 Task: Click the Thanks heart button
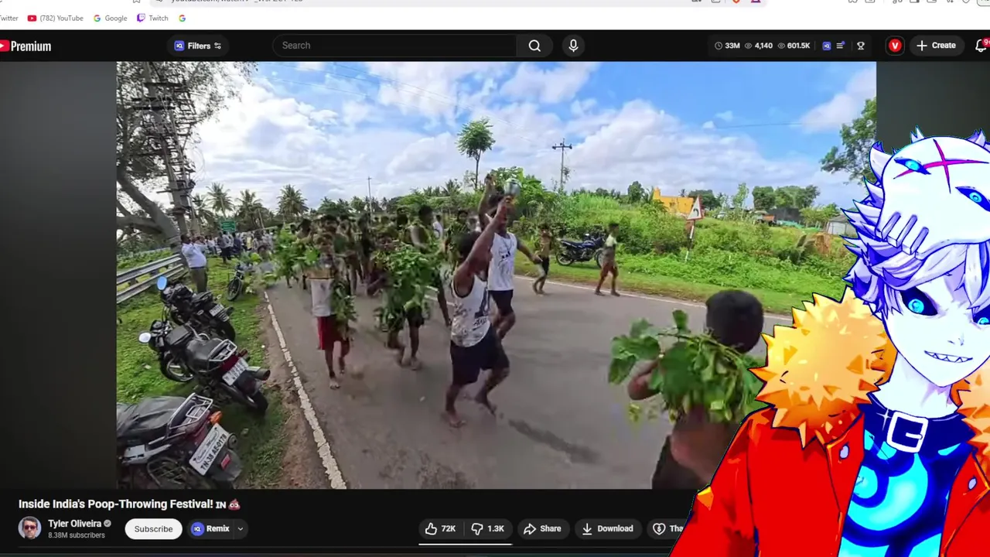click(x=669, y=529)
